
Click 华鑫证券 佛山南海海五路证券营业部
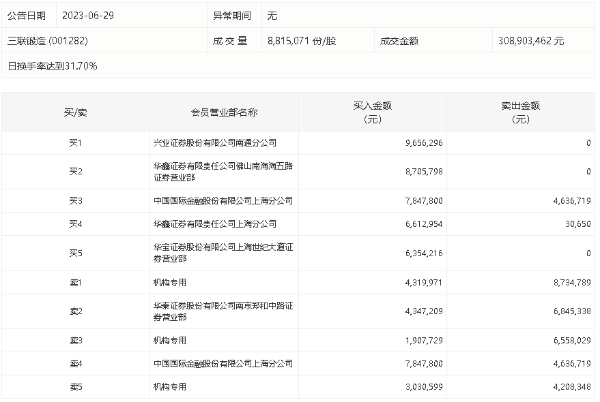coord(223,172)
